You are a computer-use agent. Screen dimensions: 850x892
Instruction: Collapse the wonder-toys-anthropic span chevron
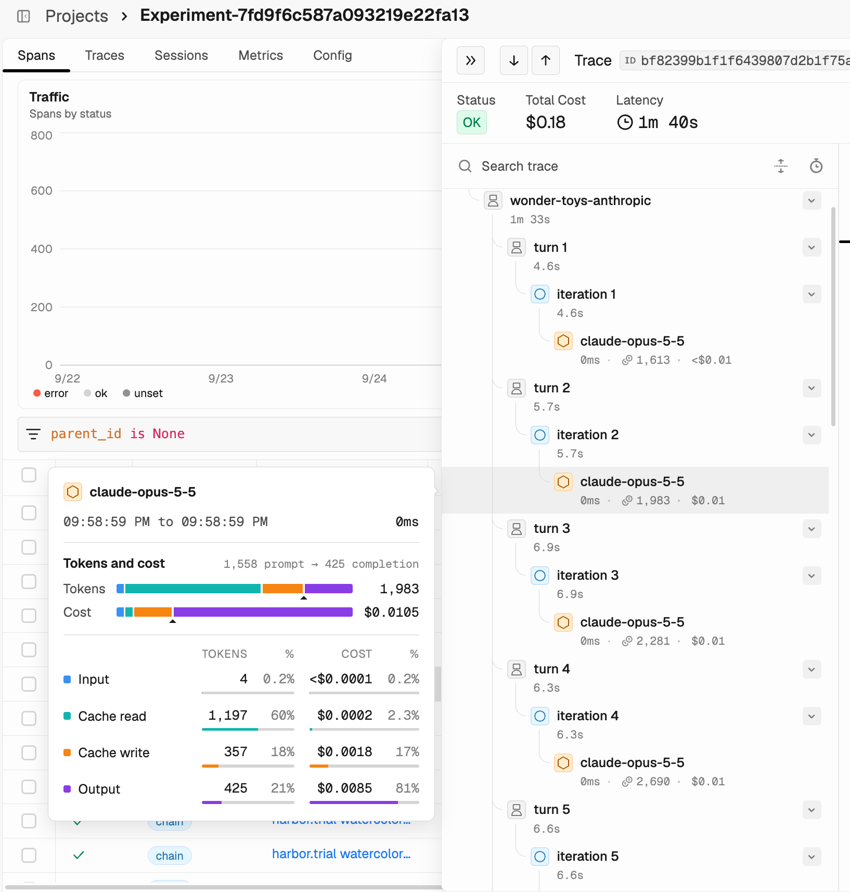coord(812,200)
